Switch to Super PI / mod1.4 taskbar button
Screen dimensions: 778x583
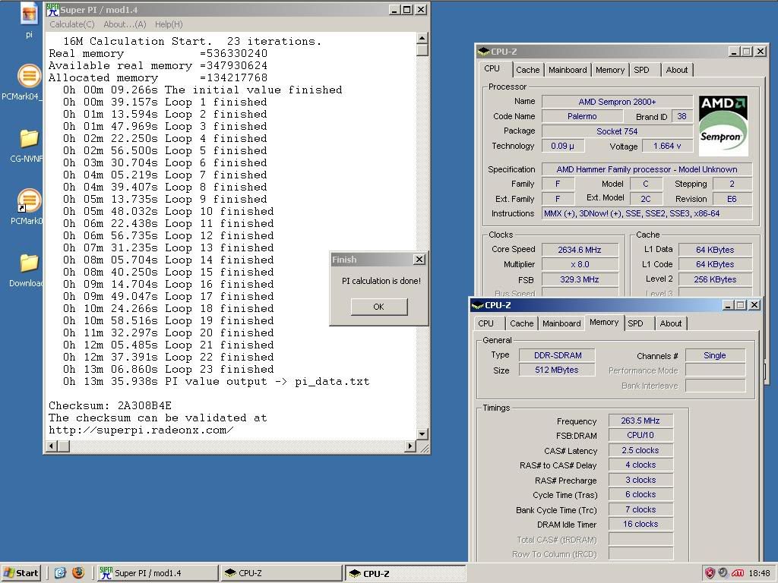click(x=157, y=573)
